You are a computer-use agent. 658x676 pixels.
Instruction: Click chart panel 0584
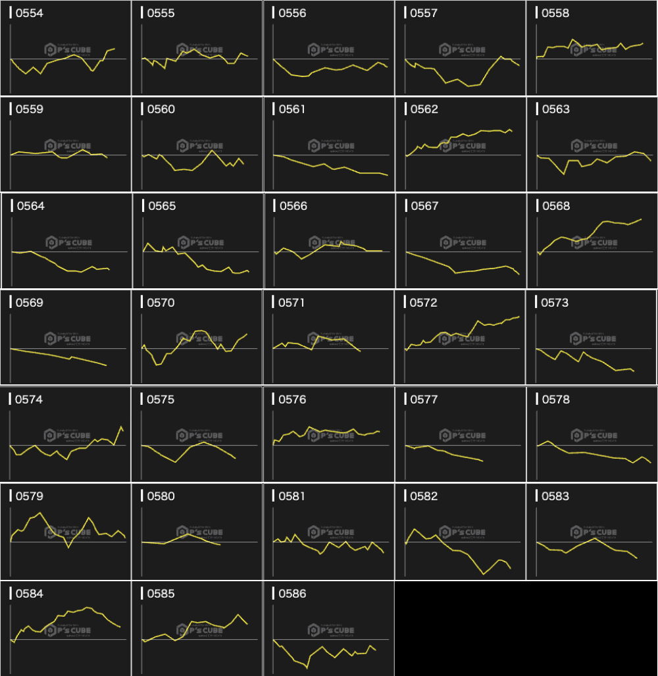[x=66, y=629]
